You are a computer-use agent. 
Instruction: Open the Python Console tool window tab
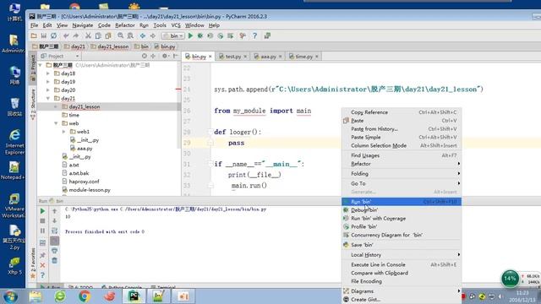122,287
